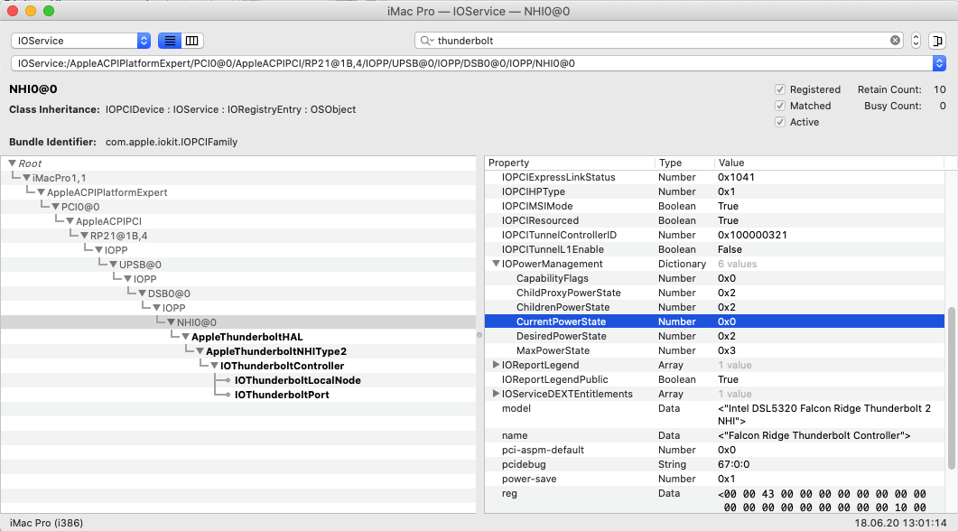Toggle the Registered checkbox

tap(780, 89)
